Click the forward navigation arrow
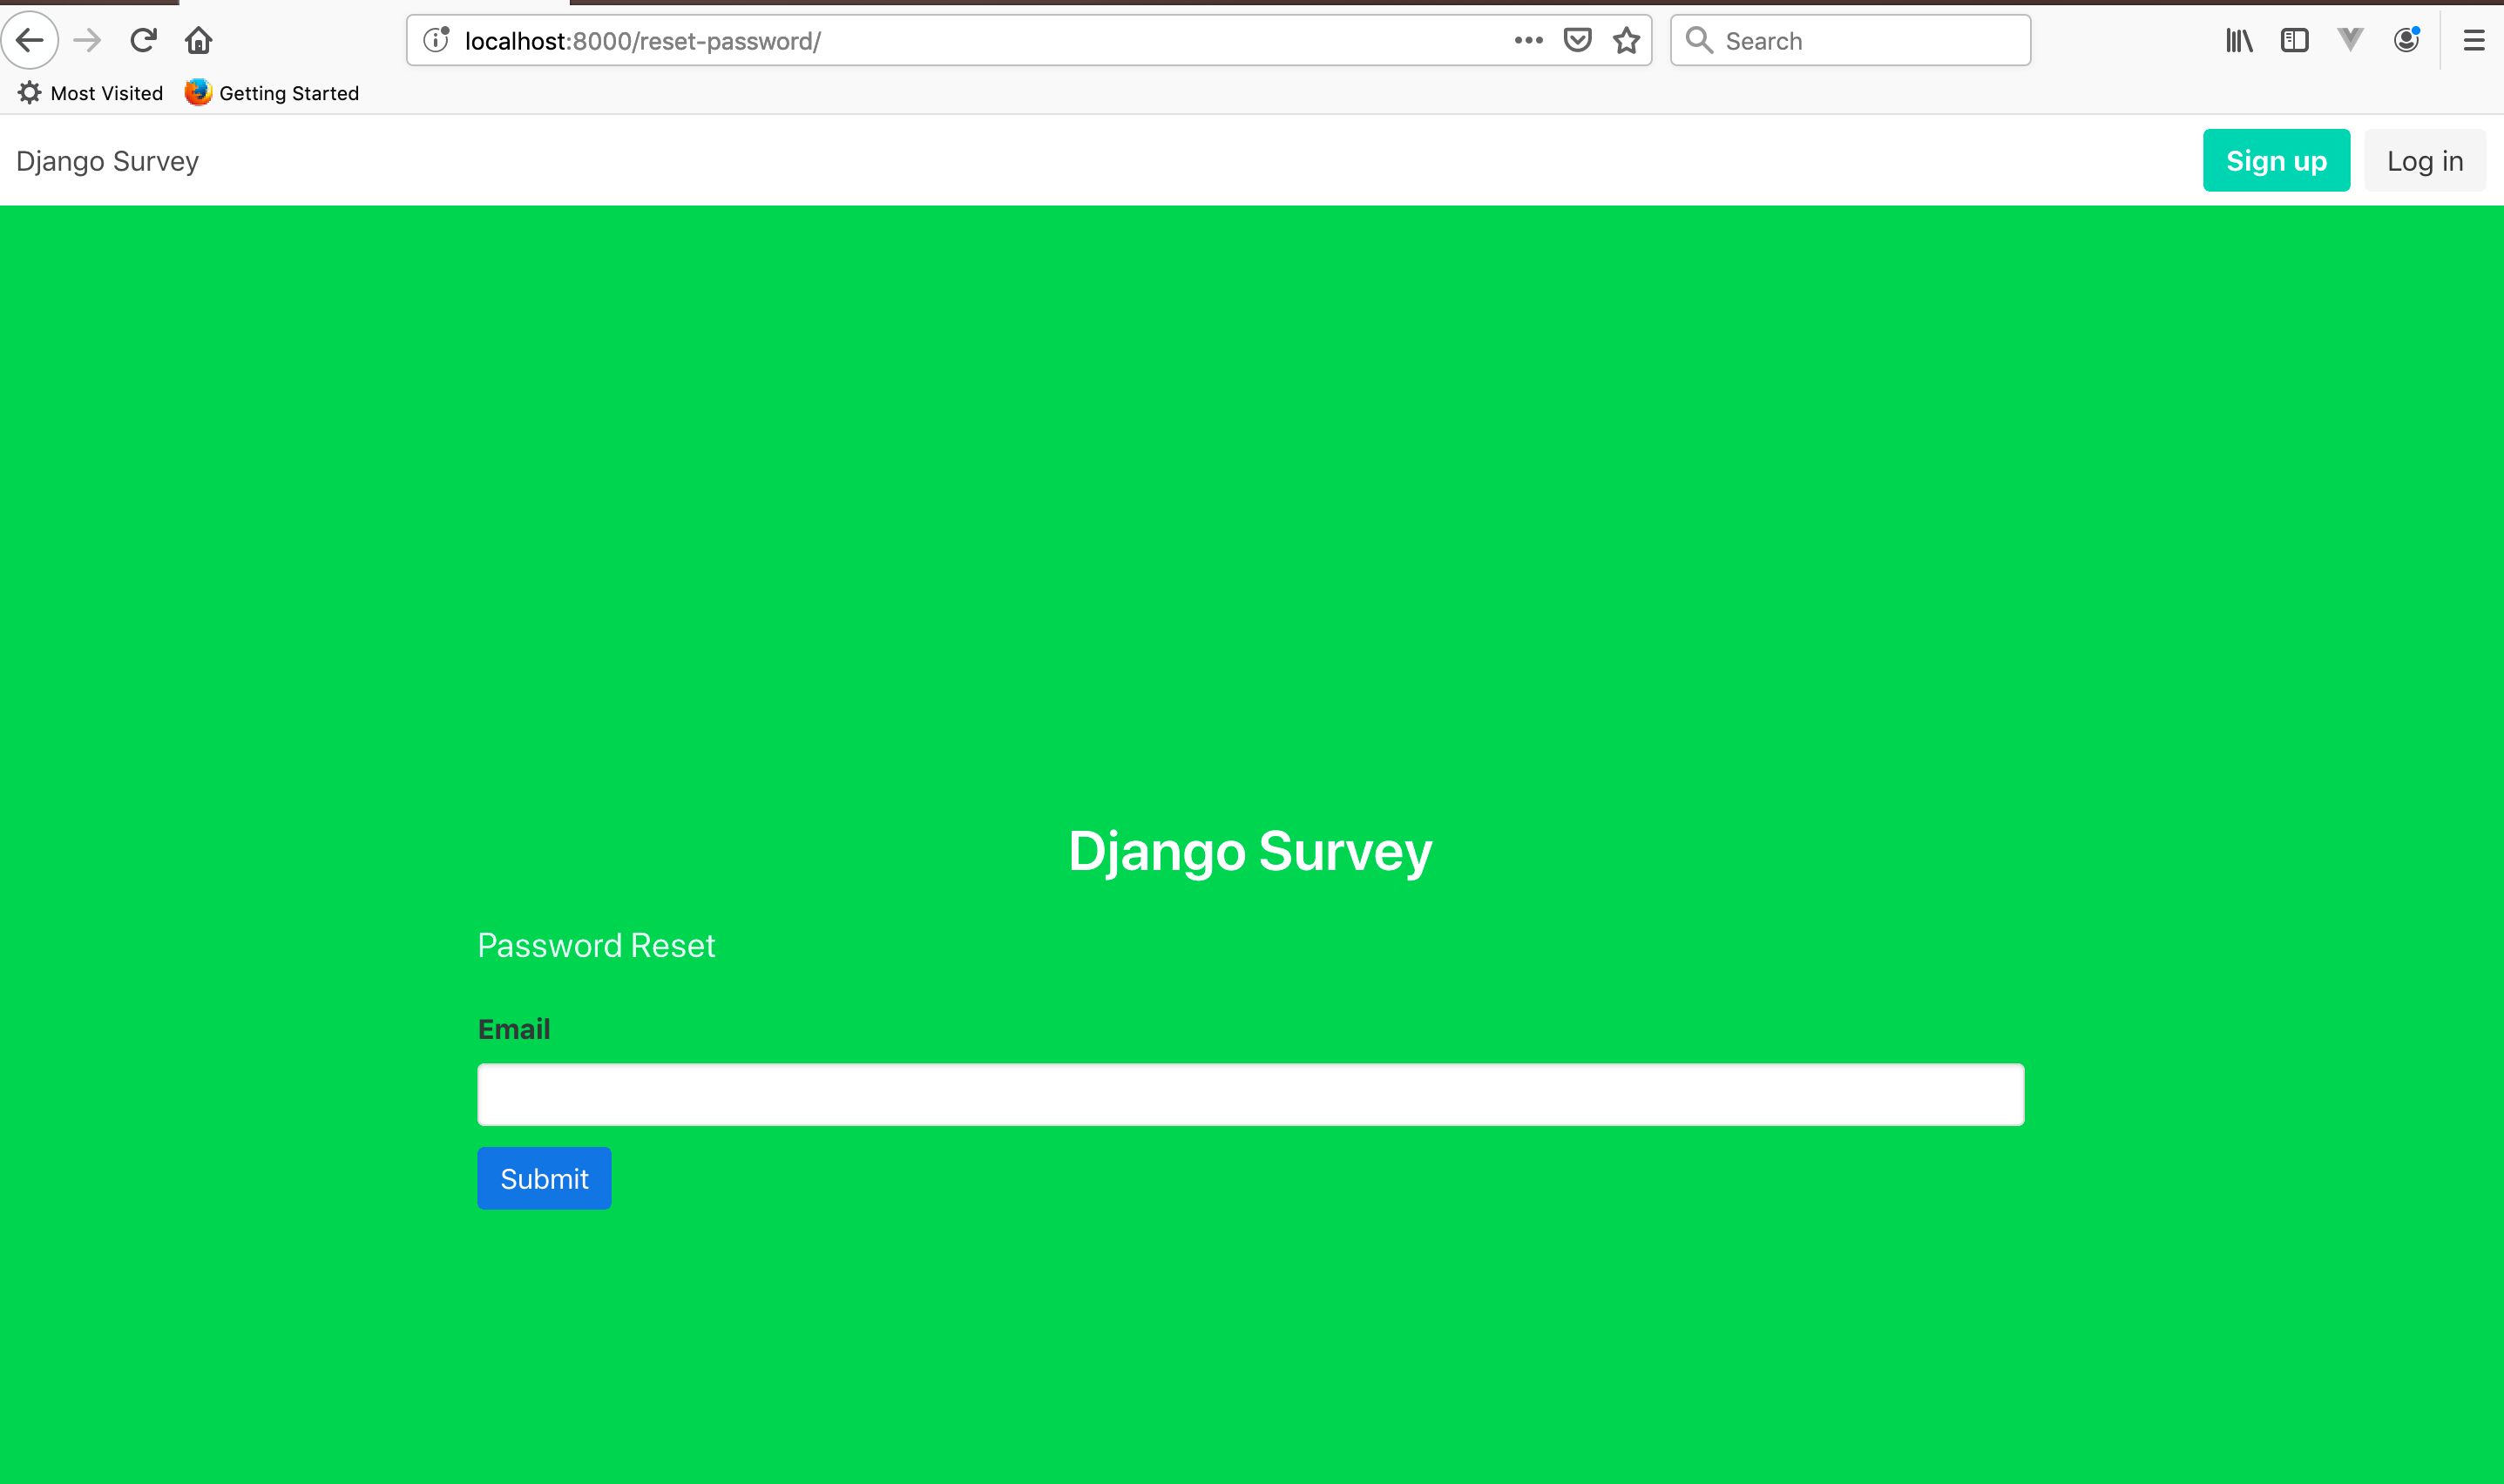Screen dimensions: 2504x1484 [x=87, y=40]
